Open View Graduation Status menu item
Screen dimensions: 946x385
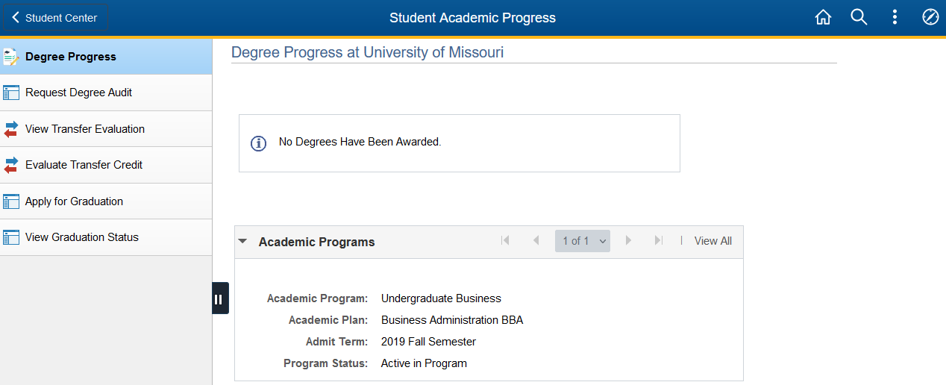coord(82,237)
